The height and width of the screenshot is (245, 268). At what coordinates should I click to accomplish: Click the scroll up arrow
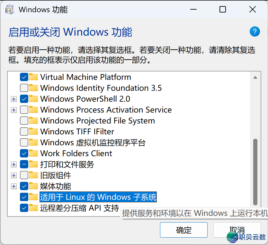click(x=255, y=77)
